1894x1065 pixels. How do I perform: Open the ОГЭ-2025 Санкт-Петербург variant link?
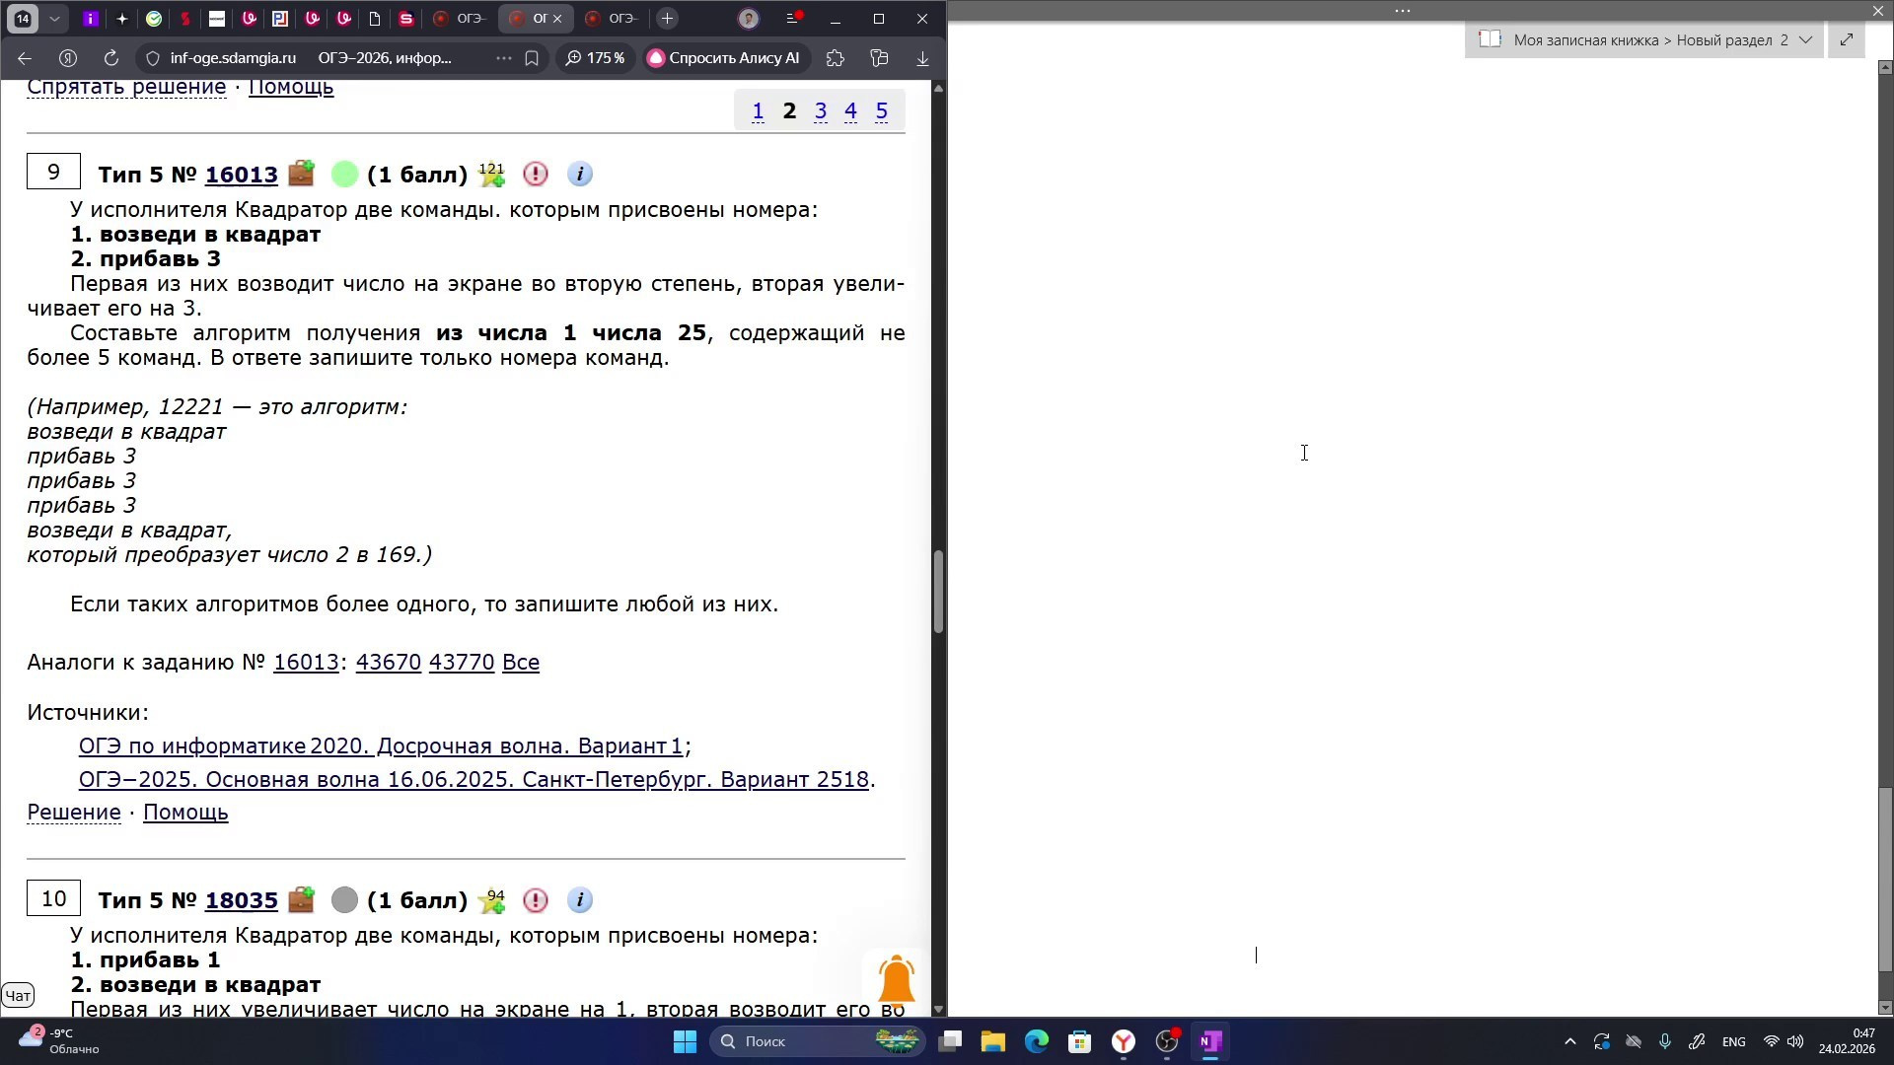click(x=473, y=779)
